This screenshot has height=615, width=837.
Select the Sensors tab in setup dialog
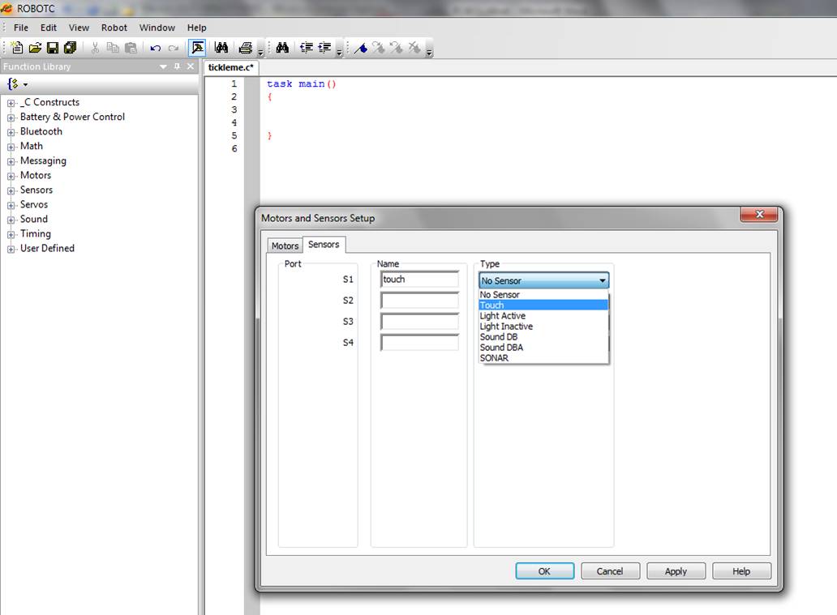[324, 244]
